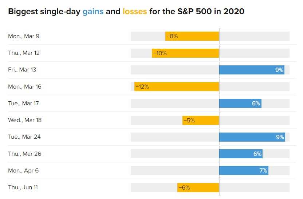Click the 7% gain bar for Apr 6

pyautogui.click(x=244, y=171)
